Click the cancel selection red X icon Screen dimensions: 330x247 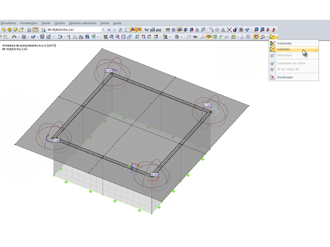229,29
